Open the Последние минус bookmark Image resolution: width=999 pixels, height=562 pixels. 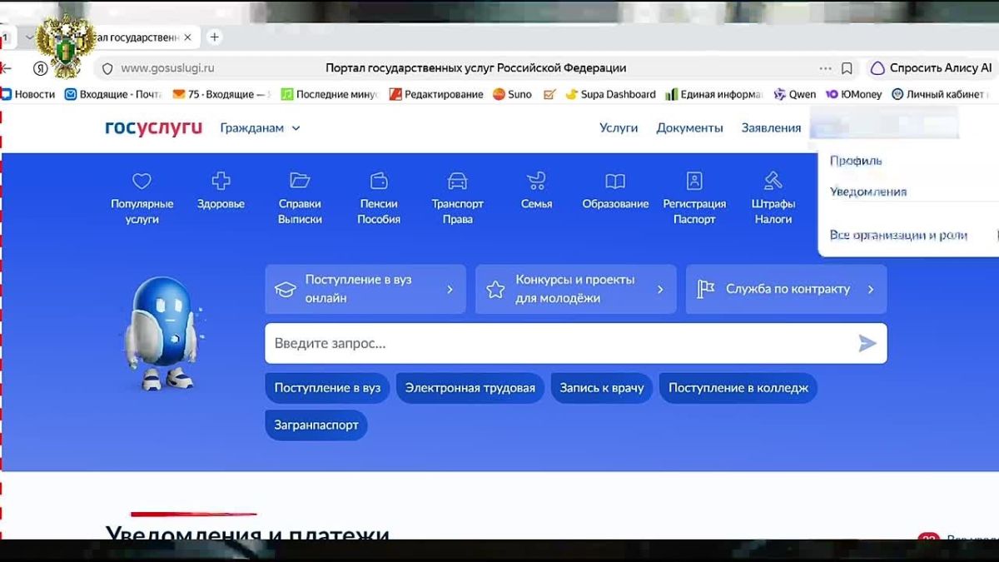coord(329,94)
